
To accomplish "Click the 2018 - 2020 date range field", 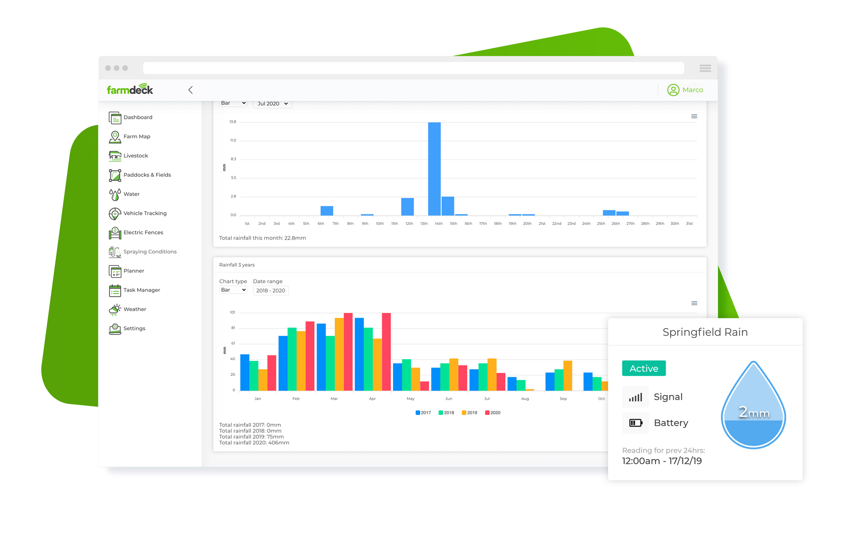I will click(x=271, y=290).
